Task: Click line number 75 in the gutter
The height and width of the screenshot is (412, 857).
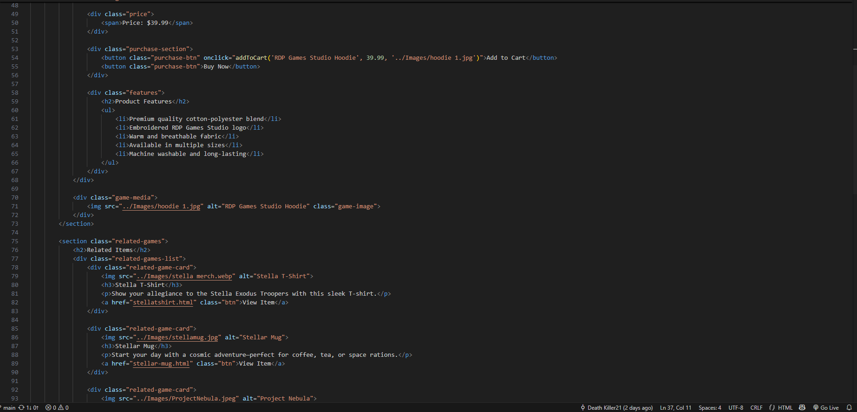Action: tap(15, 241)
